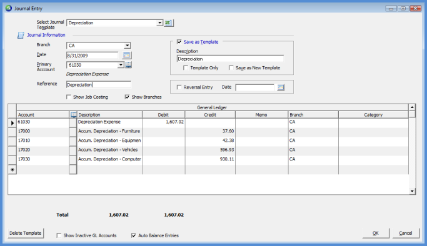Click the Memo column header

click(261, 115)
